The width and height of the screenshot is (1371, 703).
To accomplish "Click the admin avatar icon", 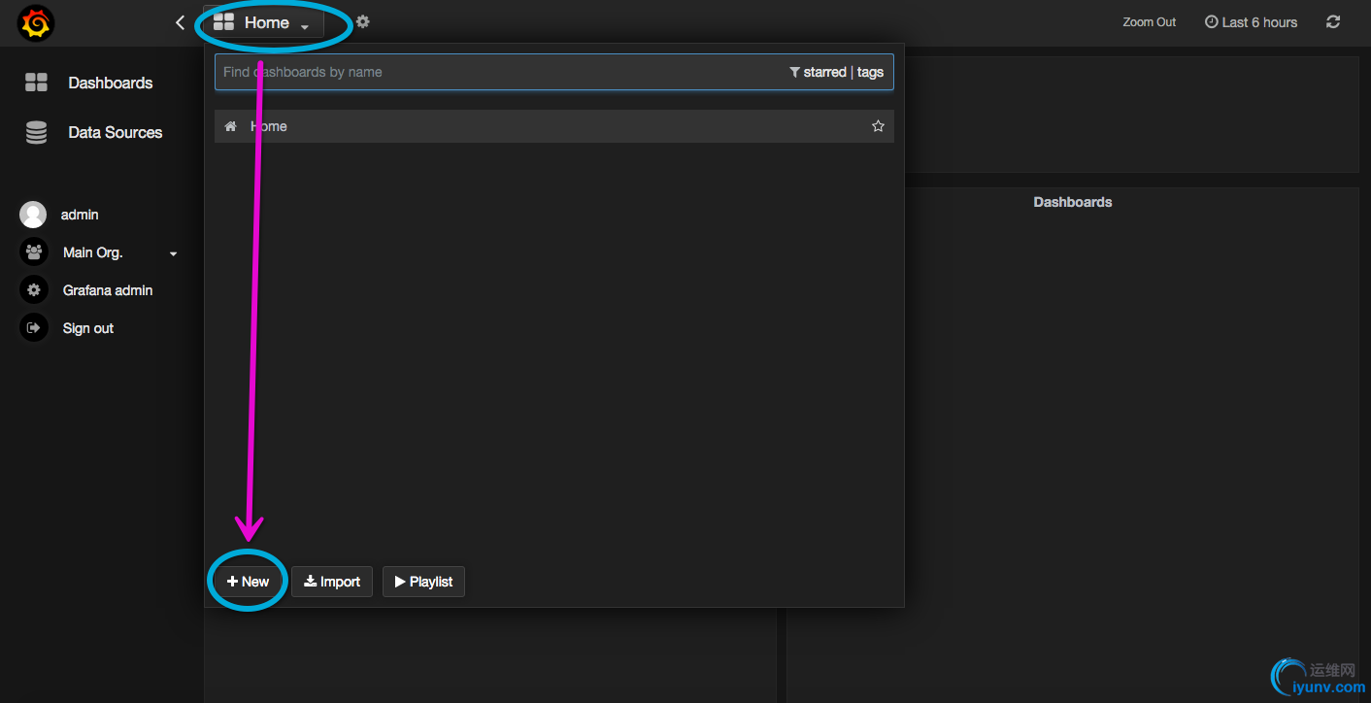I will click(33, 215).
